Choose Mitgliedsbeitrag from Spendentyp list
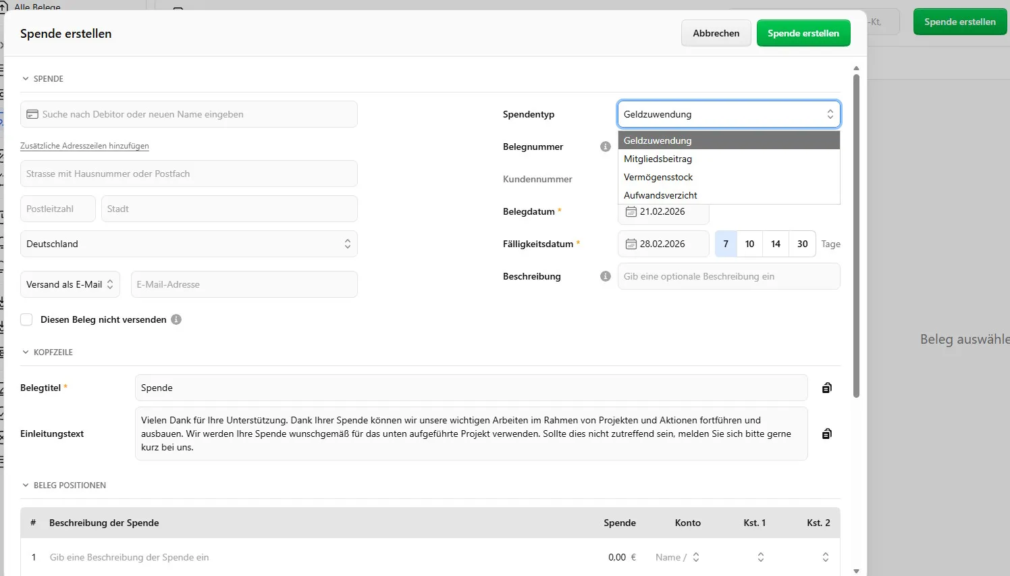 658,159
